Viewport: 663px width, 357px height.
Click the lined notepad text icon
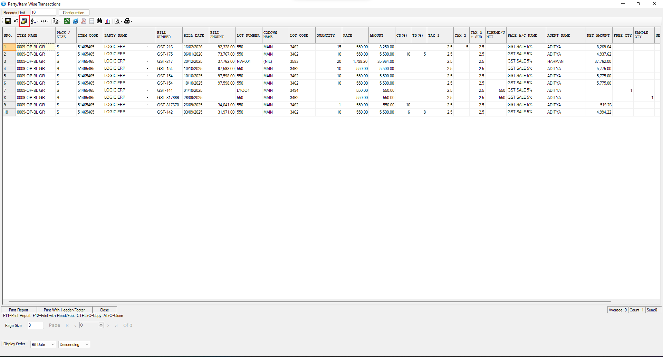coord(92,21)
